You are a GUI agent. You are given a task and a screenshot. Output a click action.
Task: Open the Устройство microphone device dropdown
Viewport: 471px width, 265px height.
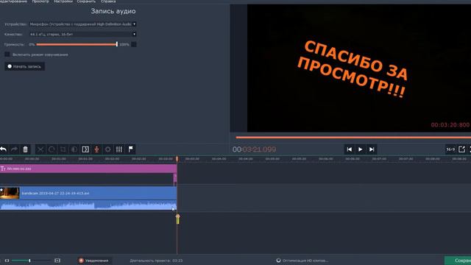coord(83,24)
